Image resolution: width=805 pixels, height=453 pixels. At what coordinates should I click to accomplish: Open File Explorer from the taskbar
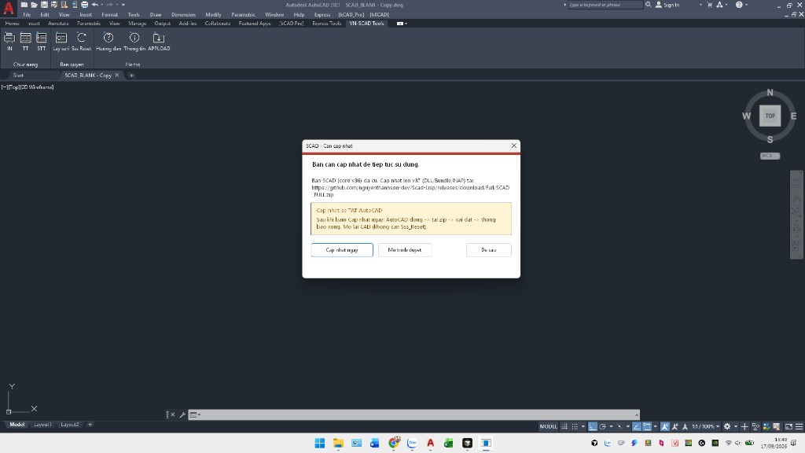coord(338,443)
